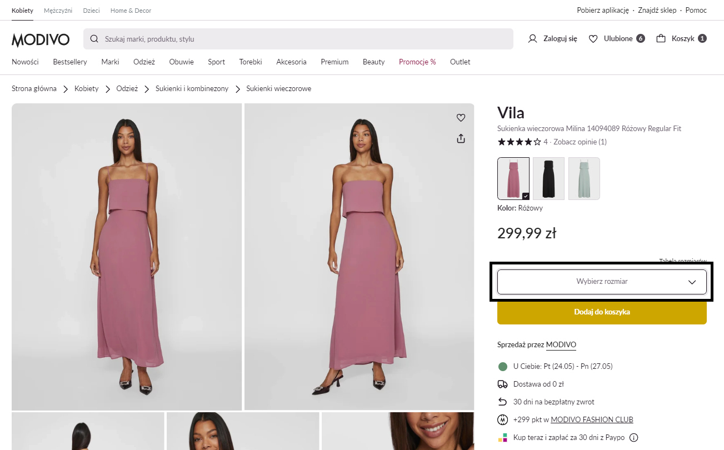
Task: Click the MODIVO logo
Action: tap(41, 39)
